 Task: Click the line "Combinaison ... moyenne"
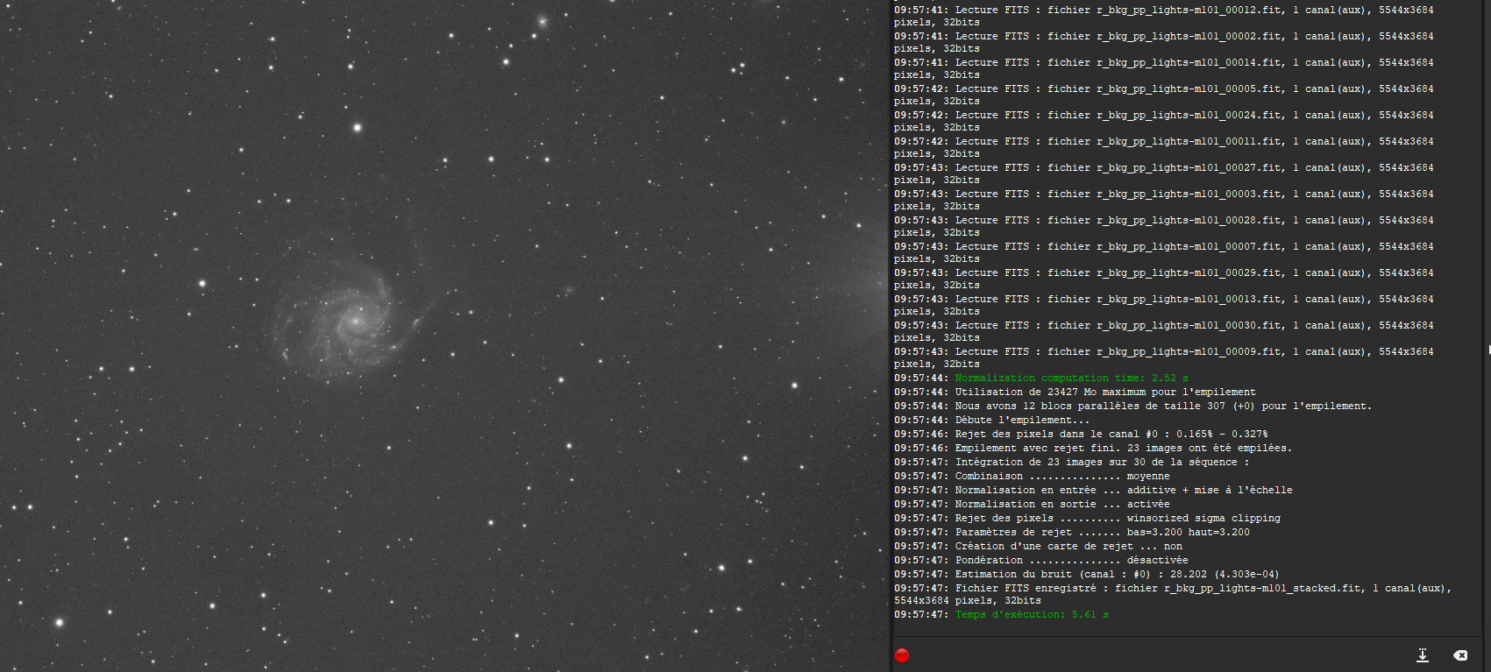(x=1032, y=477)
